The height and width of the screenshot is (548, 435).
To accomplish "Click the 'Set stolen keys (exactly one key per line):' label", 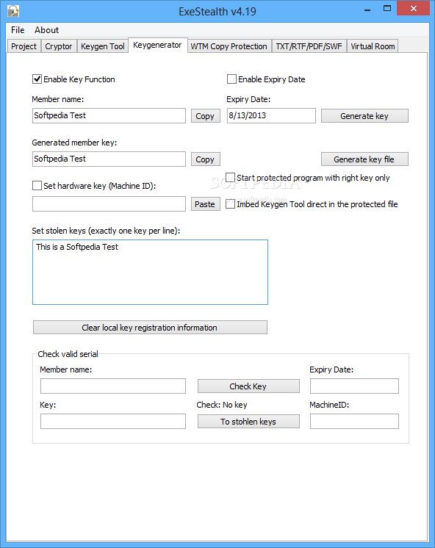I will (106, 231).
